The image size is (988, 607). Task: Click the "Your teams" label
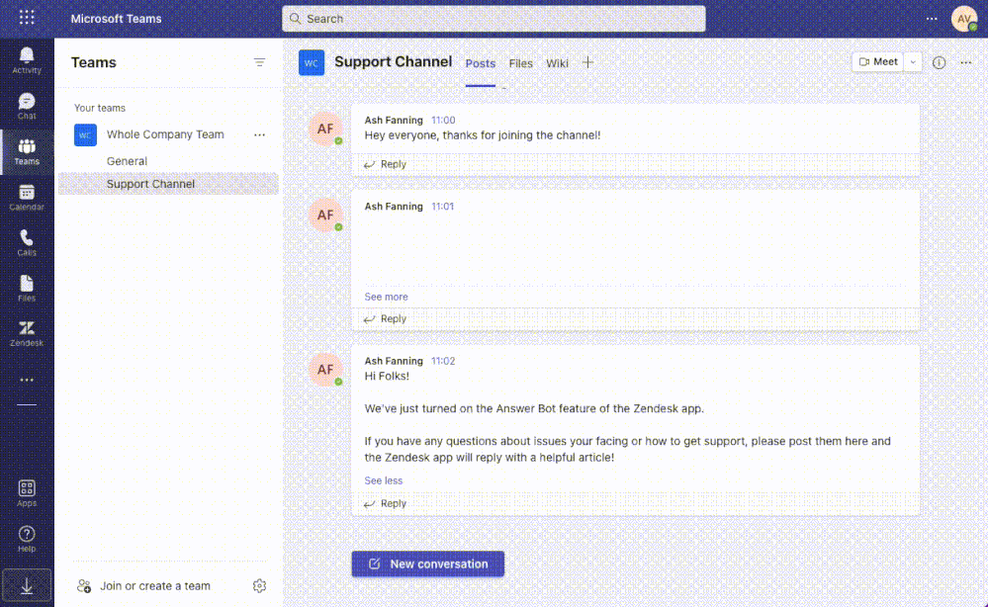pos(100,109)
